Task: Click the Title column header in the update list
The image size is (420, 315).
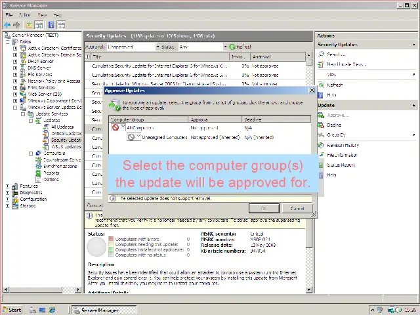Action: coord(160,57)
